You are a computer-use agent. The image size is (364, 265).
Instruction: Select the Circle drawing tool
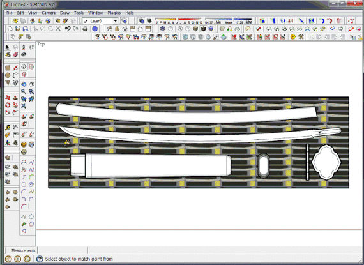(x=8, y=75)
